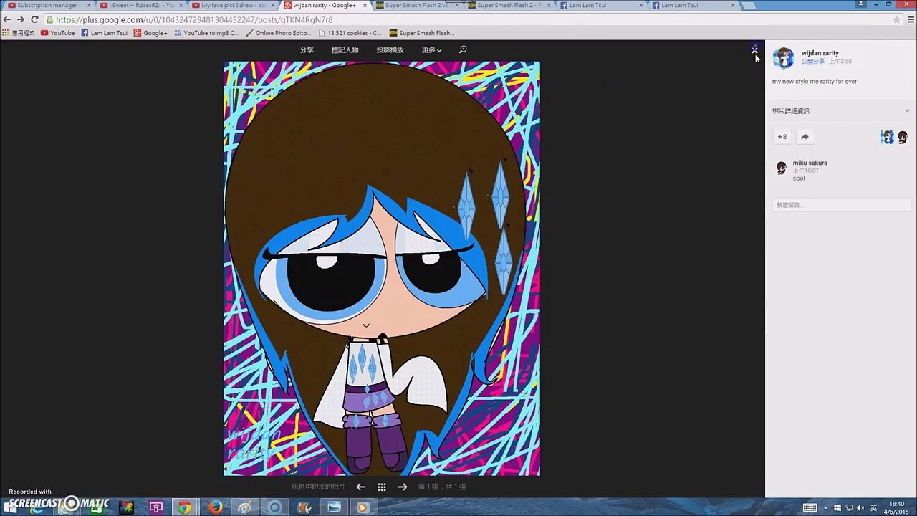Open the photo grid view icon
Screen dimensions: 917x516
(382, 487)
